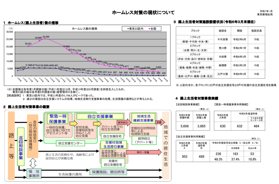279x184 pixels.
Task: Click the last Tokyo data label 342
Action: pyautogui.click(x=164, y=73)
